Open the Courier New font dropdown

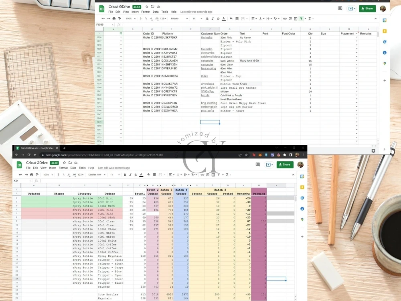click(97, 175)
